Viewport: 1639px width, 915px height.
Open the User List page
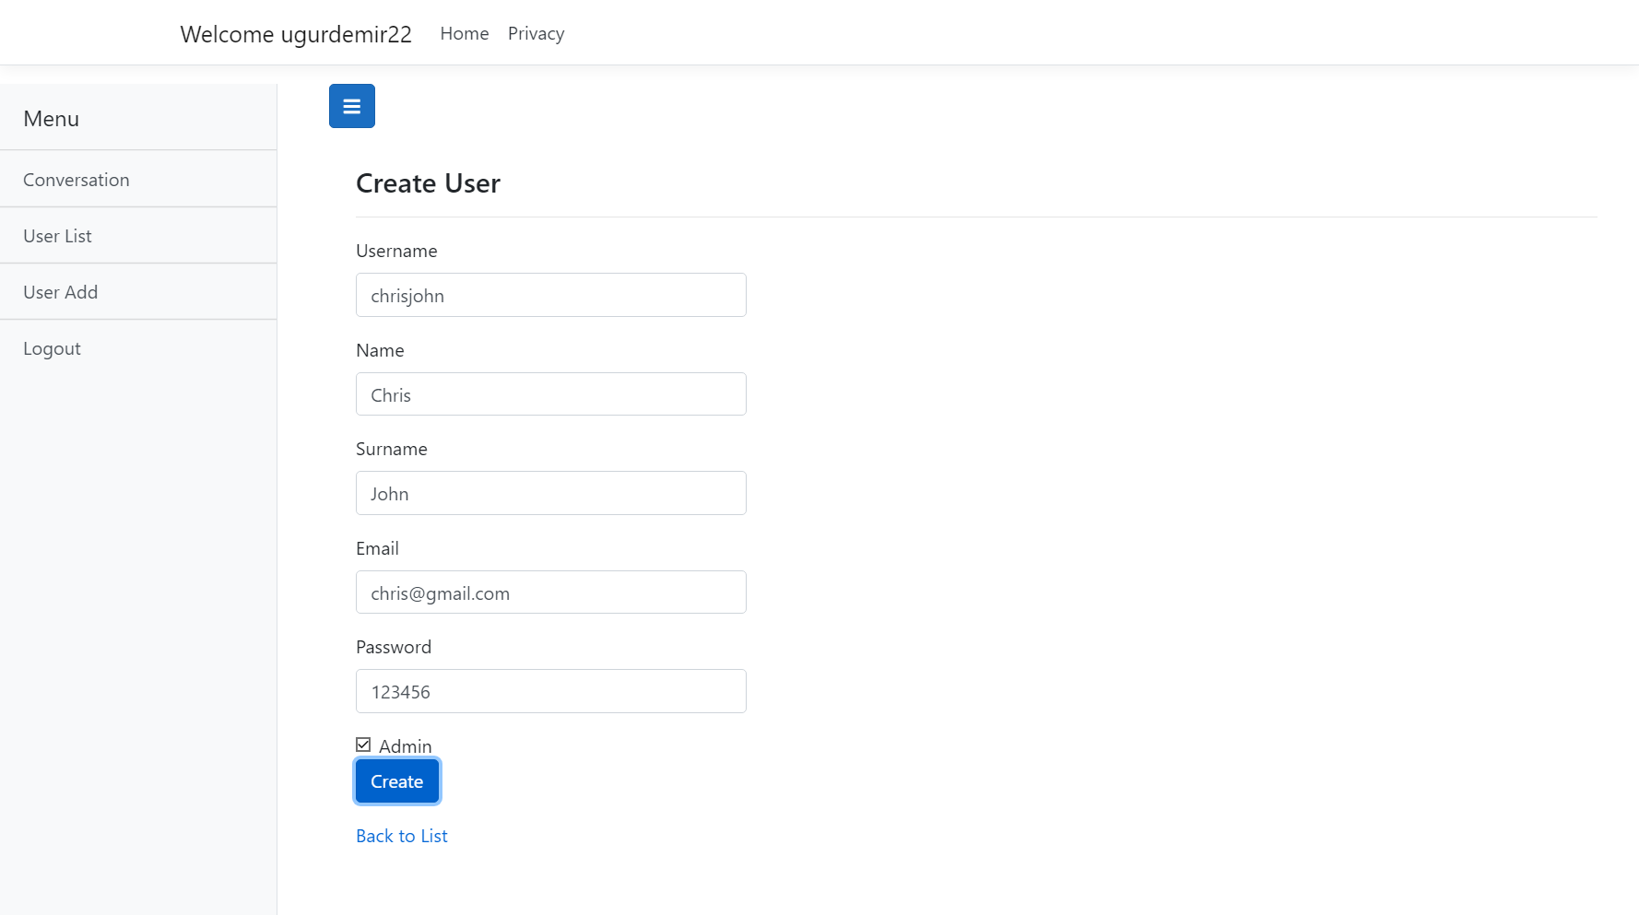pyautogui.click(x=57, y=235)
